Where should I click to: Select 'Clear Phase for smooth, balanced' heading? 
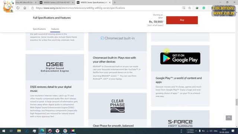(x=113, y=126)
